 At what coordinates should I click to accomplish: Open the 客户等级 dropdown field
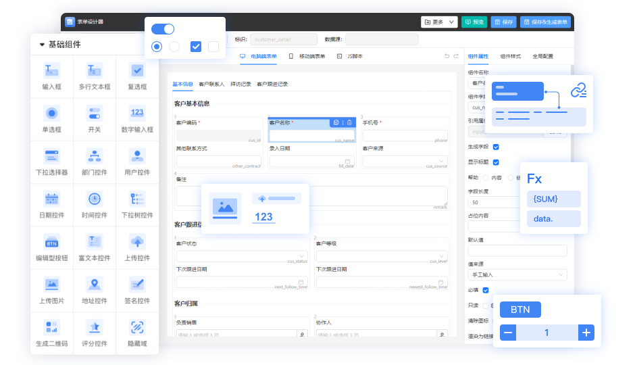click(x=382, y=256)
